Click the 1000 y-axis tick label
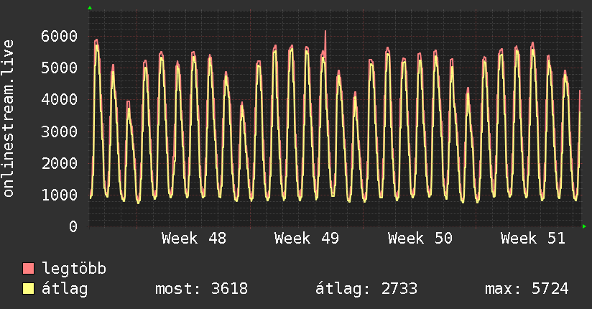The height and width of the screenshot is (309, 592). [x=60, y=195]
